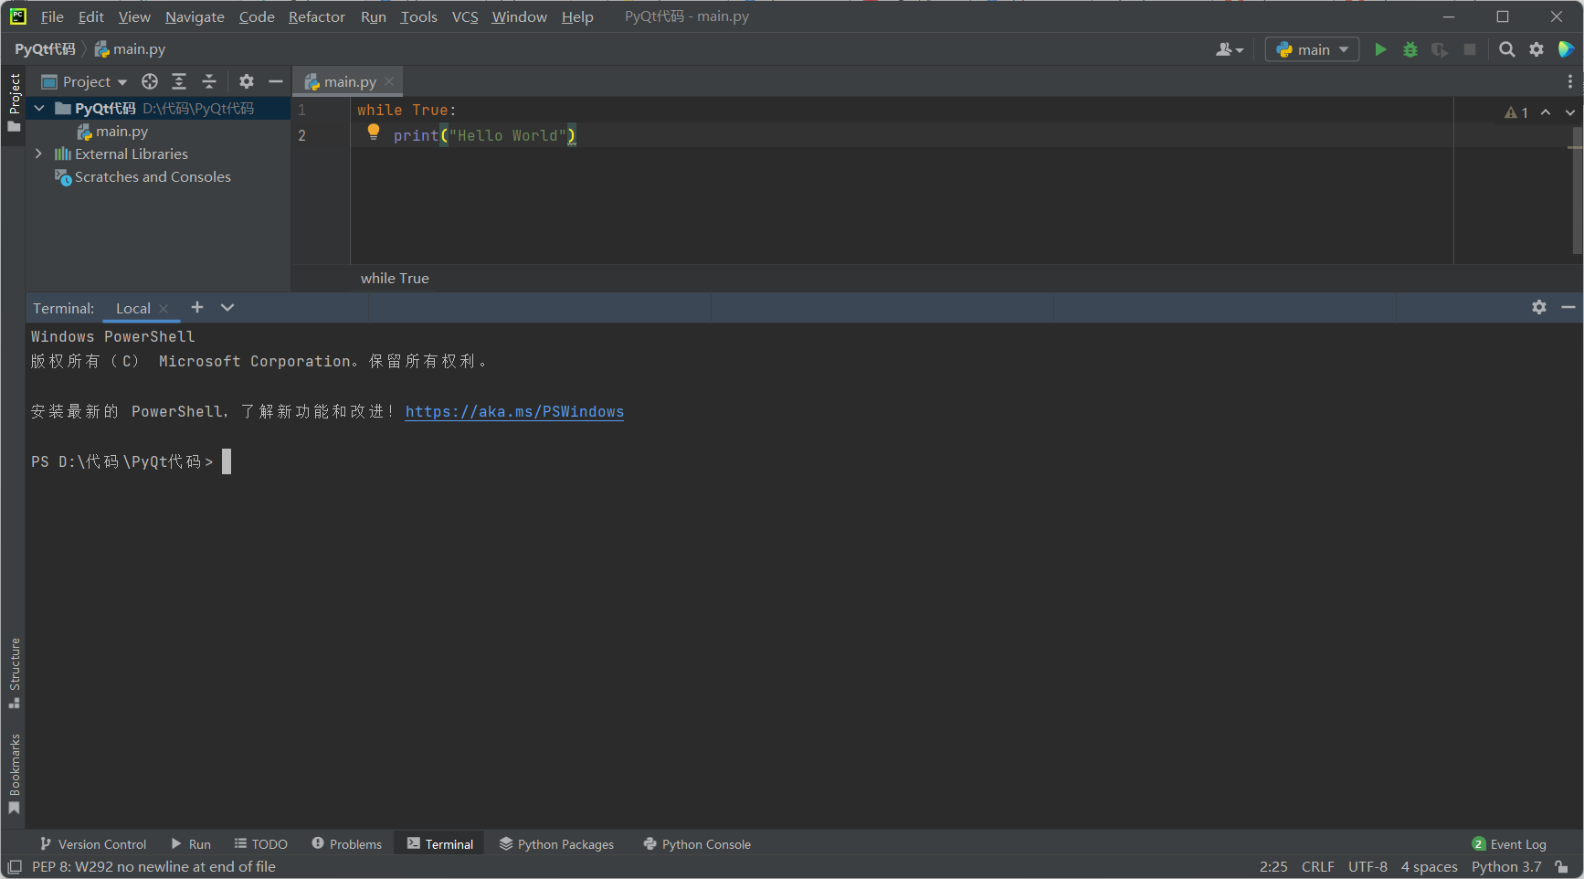Open Run tool window

tap(191, 844)
